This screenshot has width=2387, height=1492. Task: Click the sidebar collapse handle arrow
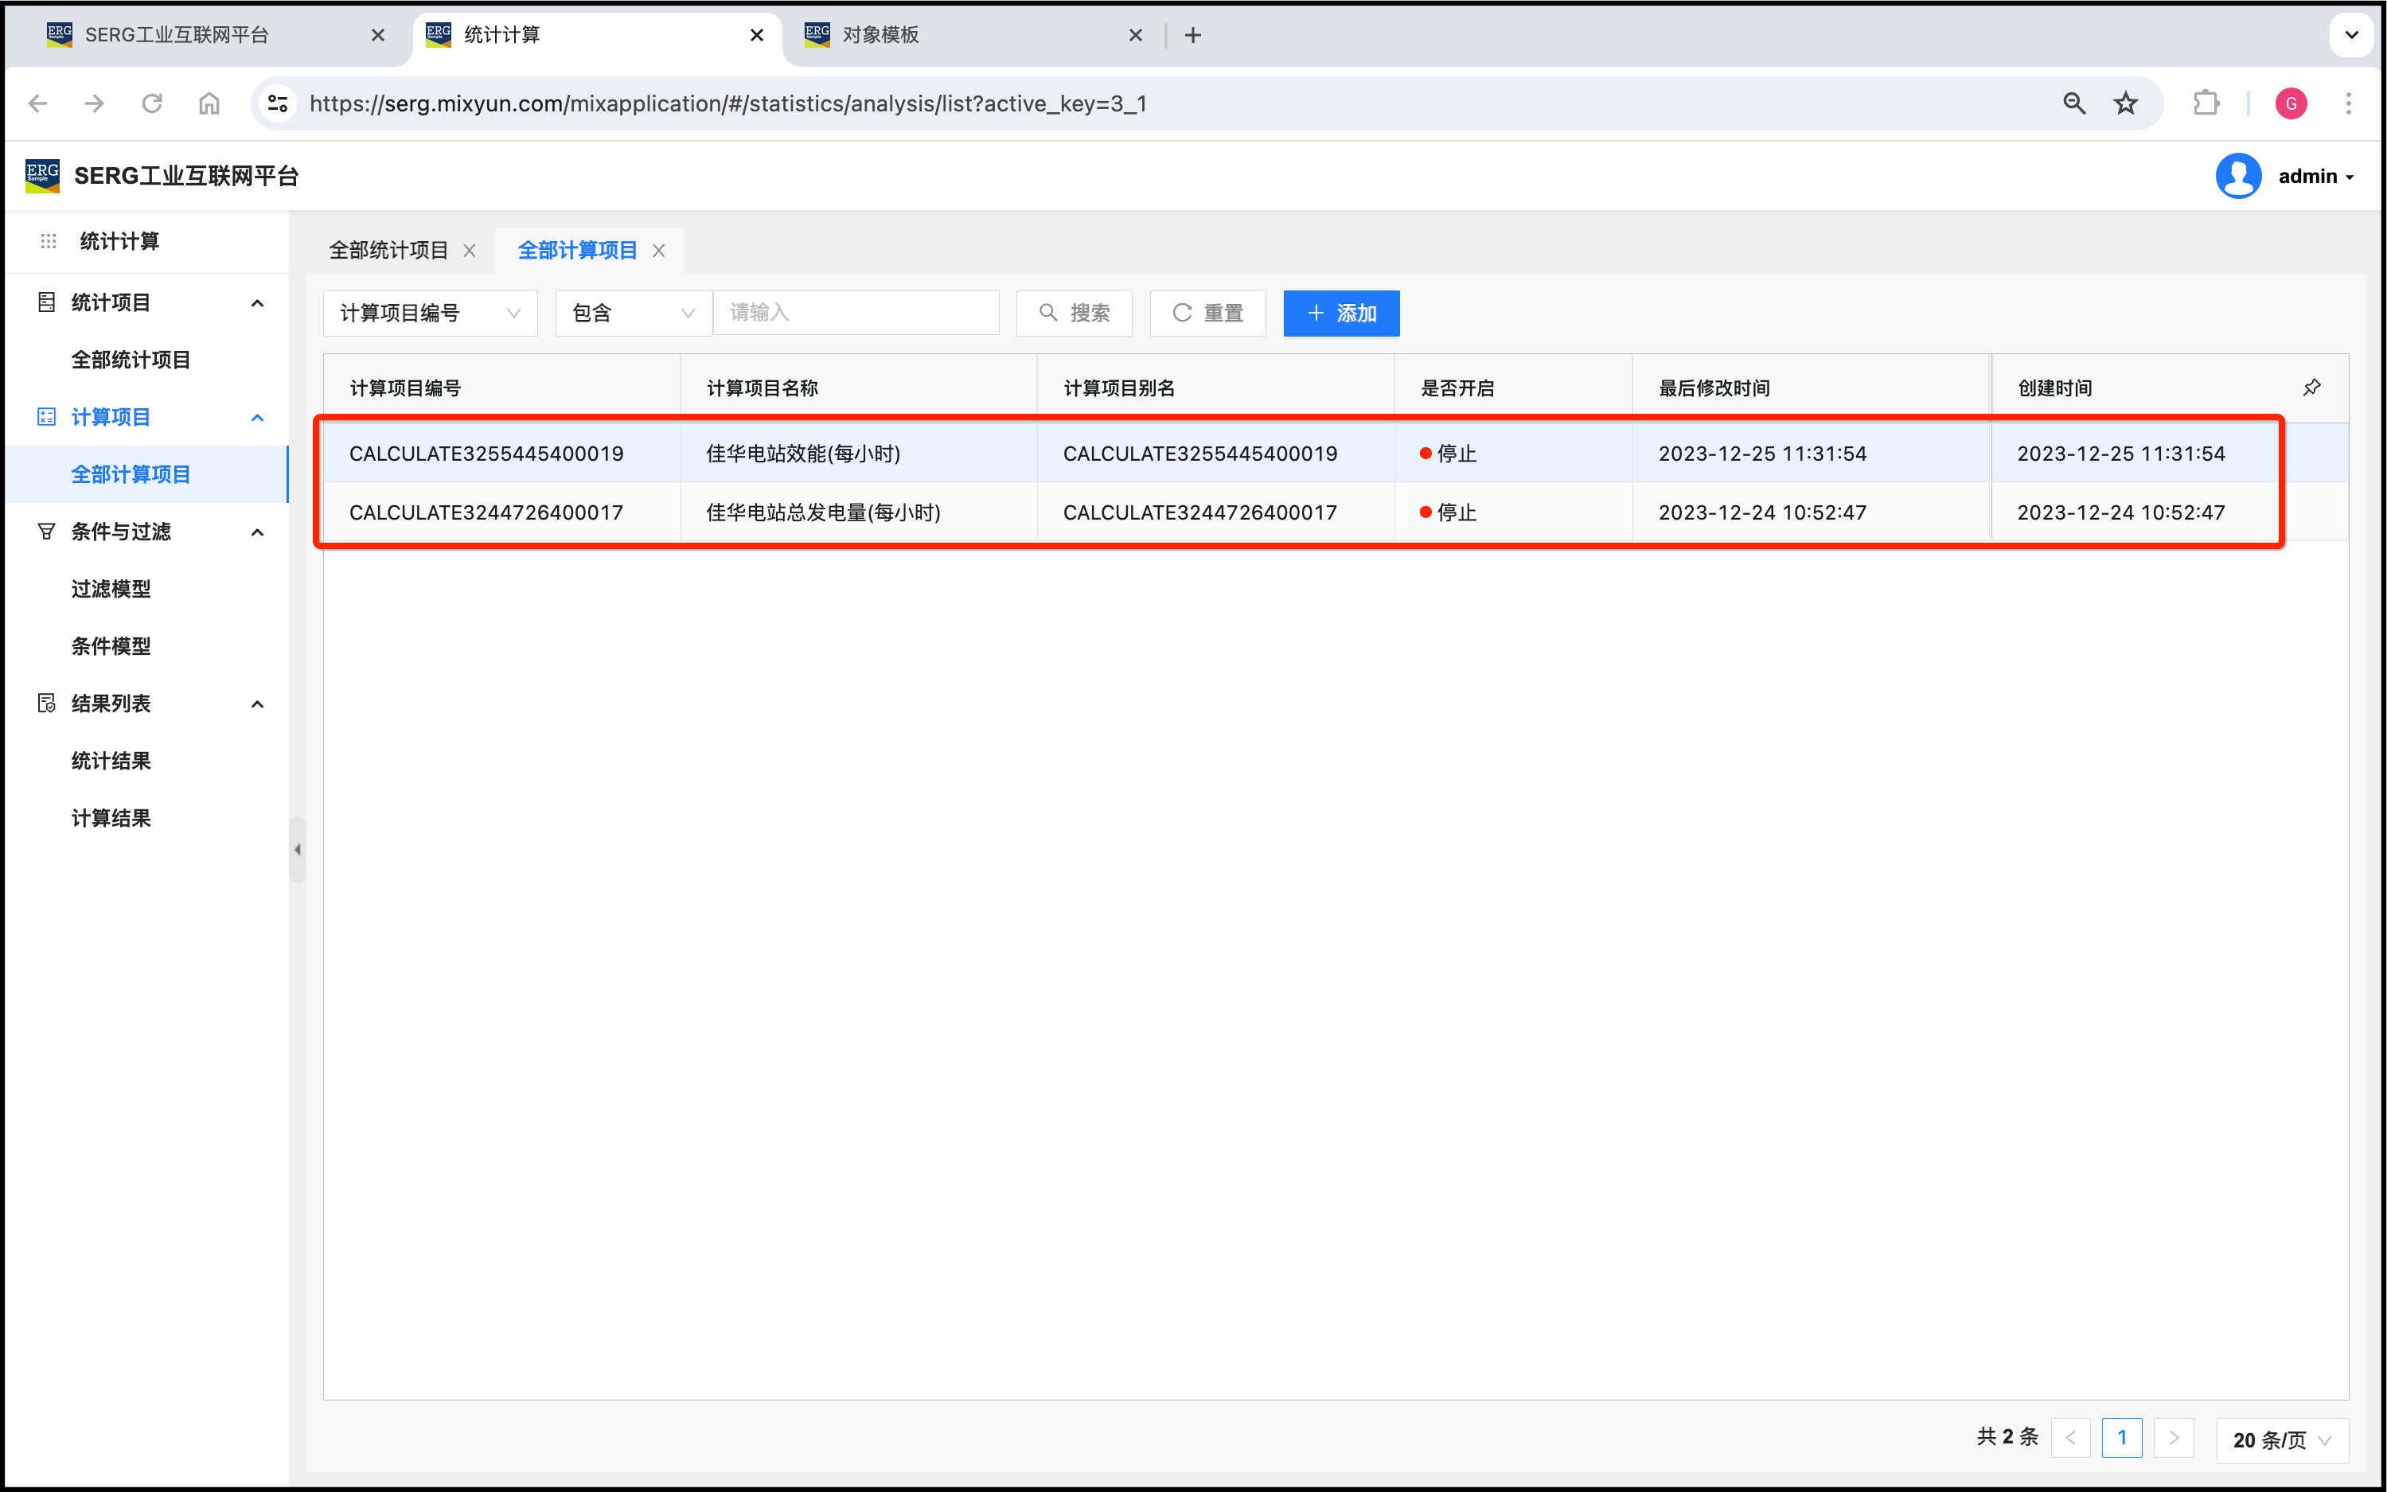click(x=297, y=850)
